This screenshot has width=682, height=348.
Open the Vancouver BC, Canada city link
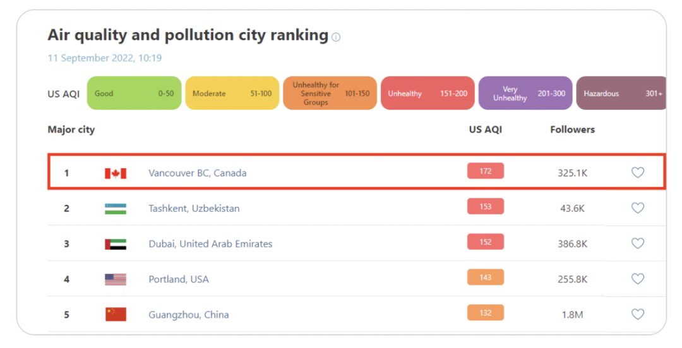pos(197,173)
